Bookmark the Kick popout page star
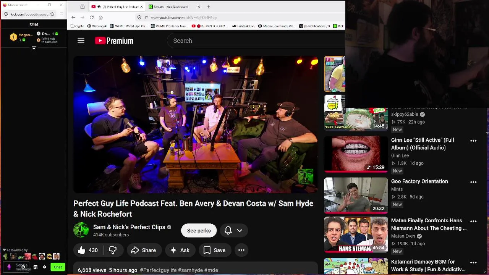The height and width of the screenshot is (275, 489). point(52,14)
